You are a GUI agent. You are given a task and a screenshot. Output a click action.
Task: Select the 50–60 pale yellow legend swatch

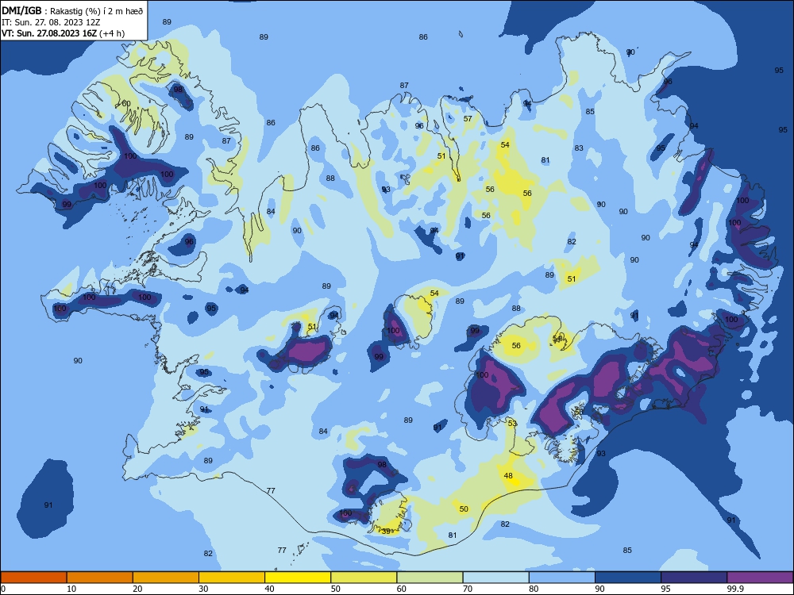[x=364, y=578]
